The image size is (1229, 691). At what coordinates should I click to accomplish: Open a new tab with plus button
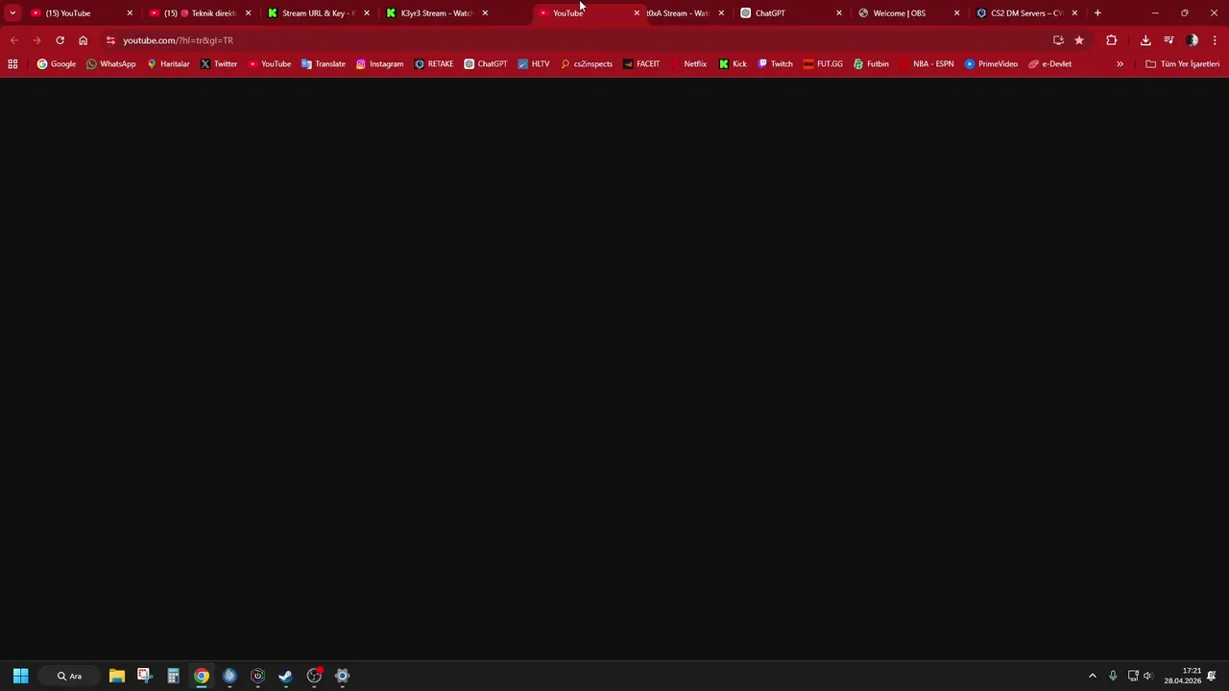pyautogui.click(x=1097, y=13)
